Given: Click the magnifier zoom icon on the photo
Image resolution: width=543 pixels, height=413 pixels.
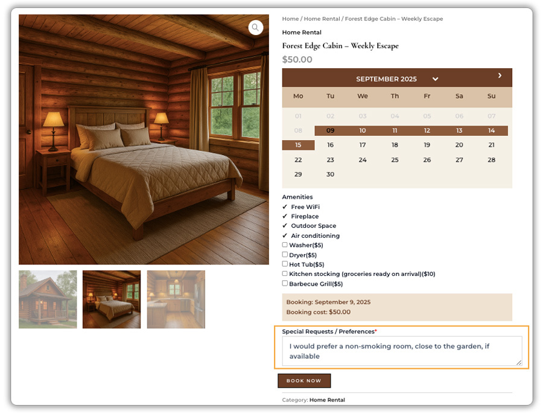Looking at the screenshot, I should pyautogui.click(x=255, y=27).
